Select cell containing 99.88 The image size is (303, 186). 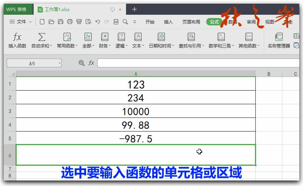136,125
